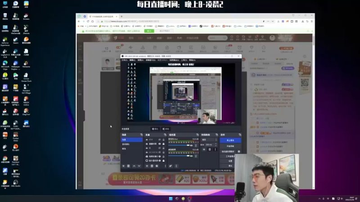Open advanced audio properties icon in Mixer footer

click(x=171, y=166)
